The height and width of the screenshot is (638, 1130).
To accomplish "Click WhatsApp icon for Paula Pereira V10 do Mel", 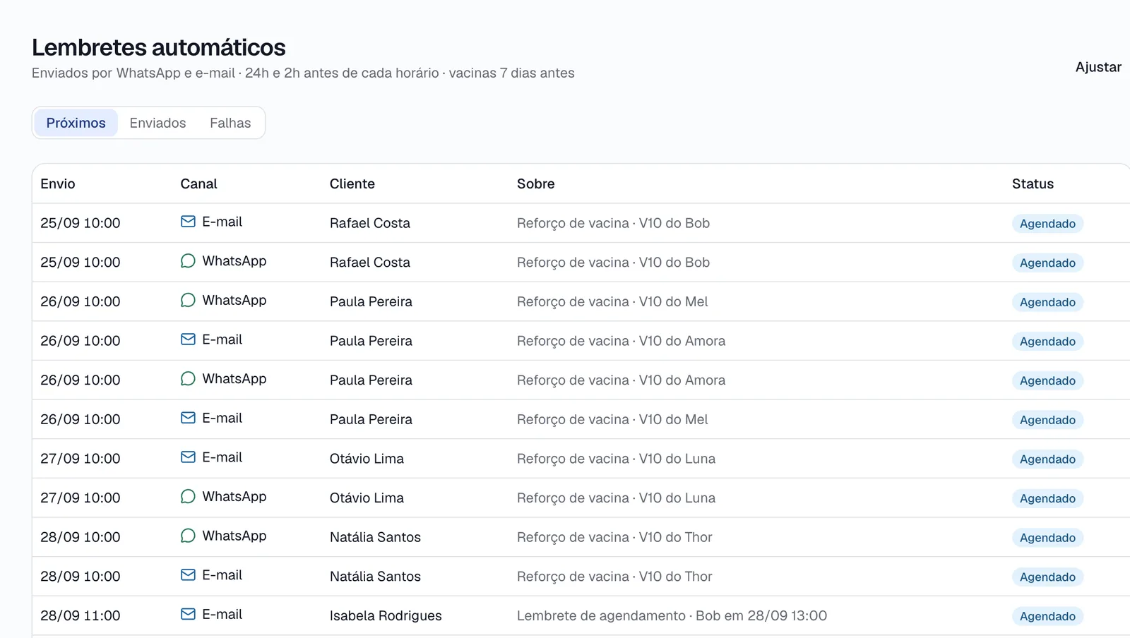I will point(188,300).
